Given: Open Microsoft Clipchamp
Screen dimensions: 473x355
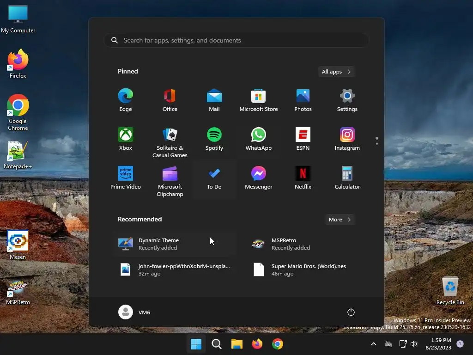Looking at the screenshot, I should (170, 181).
